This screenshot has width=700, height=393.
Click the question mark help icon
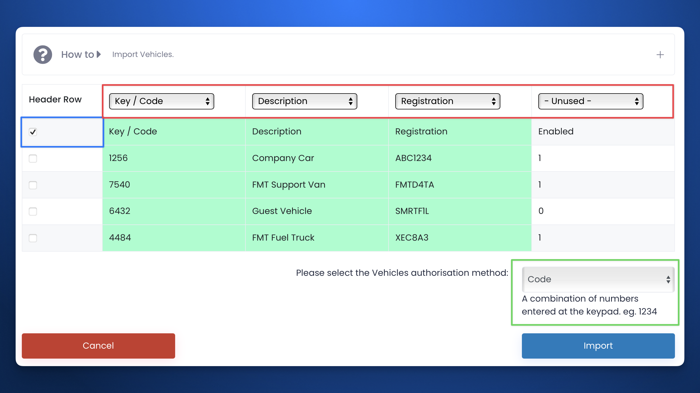(43, 55)
